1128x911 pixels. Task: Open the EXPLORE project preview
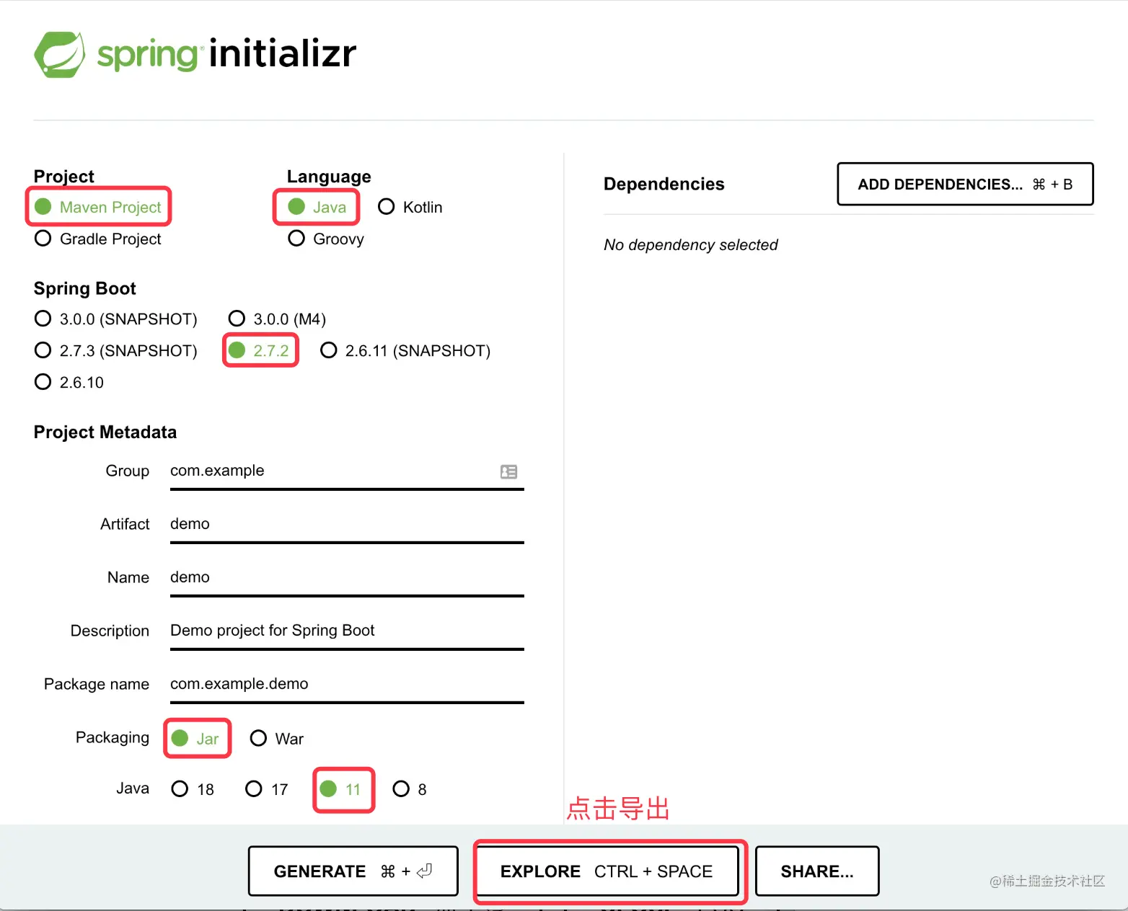point(607,871)
